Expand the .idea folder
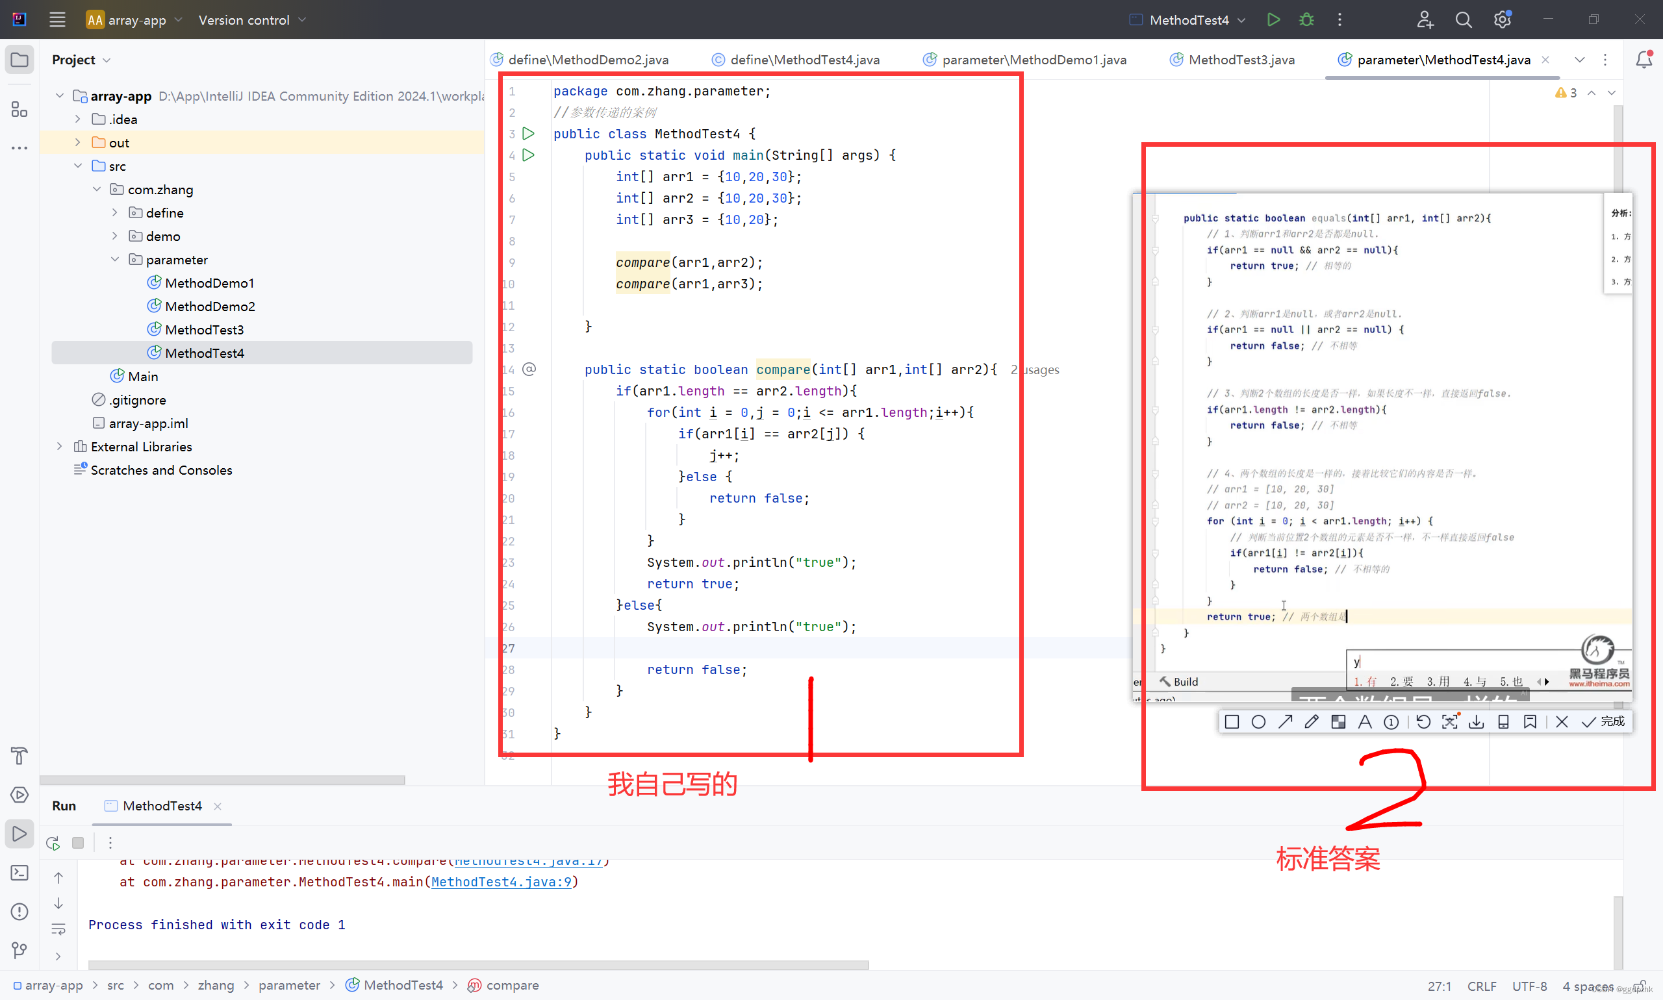 (77, 119)
